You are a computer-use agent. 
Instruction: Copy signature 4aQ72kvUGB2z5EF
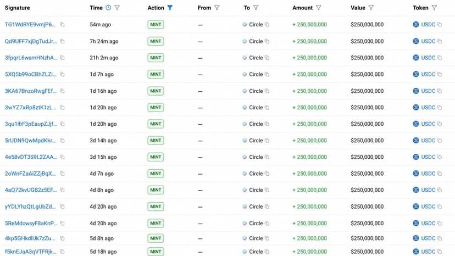pyautogui.click(x=62, y=190)
